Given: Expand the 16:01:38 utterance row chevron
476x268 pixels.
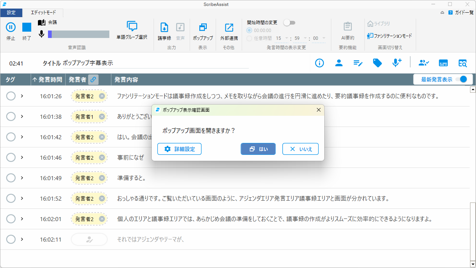Looking at the screenshot, I should pyautogui.click(x=22, y=117).
